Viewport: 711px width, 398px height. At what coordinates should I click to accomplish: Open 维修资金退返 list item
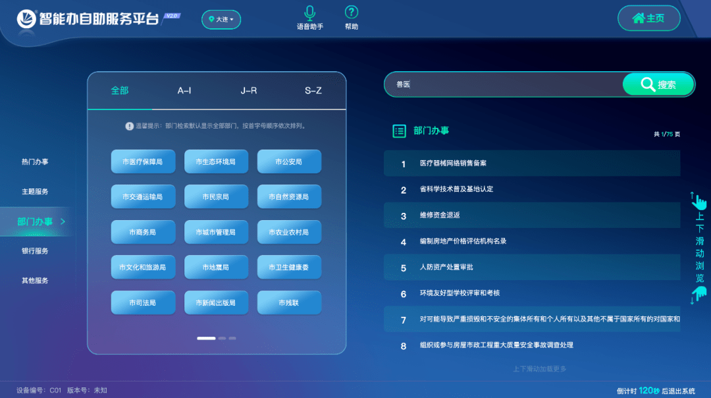[440, 215]
